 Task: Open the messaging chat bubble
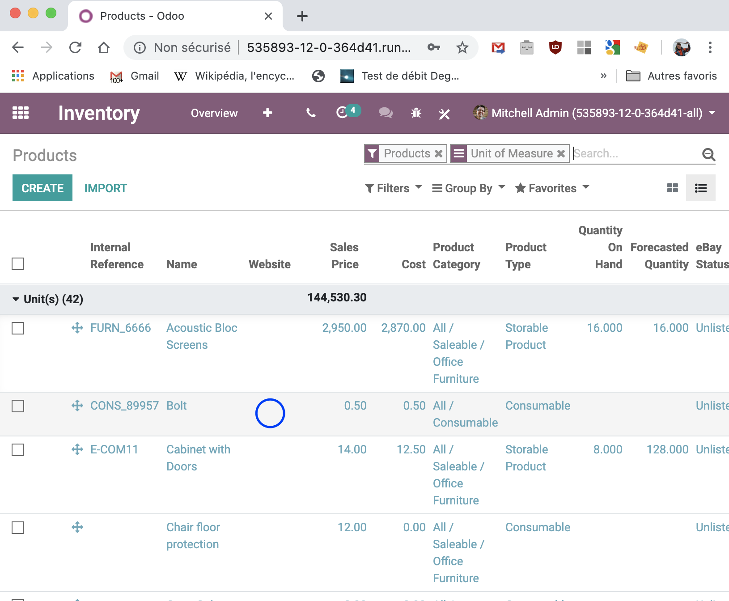click(x=386, y=113)
